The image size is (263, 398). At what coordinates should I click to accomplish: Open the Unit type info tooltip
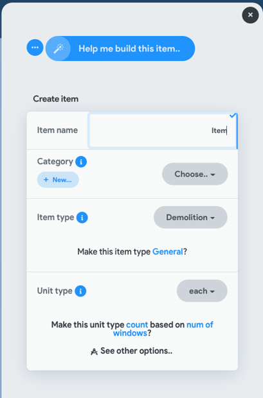tap(80, 291)
